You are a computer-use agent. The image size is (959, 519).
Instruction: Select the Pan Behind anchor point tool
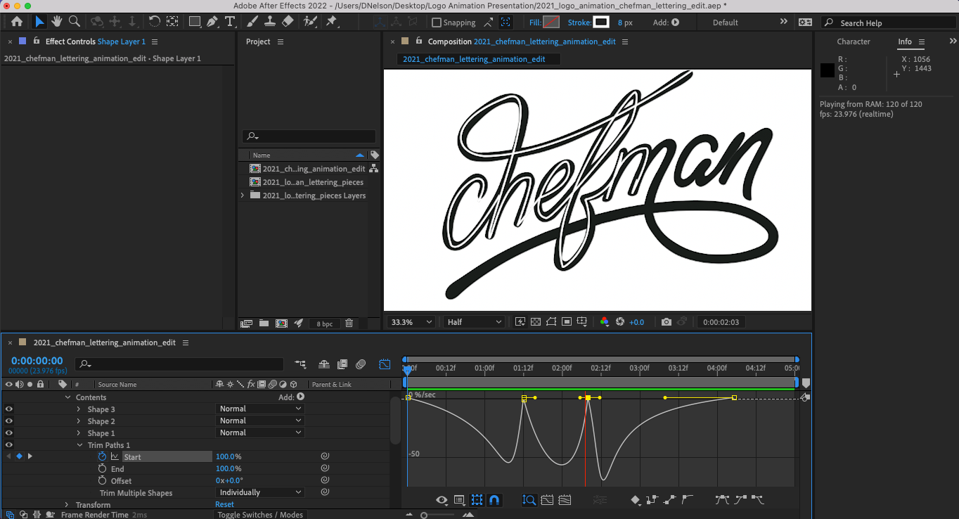pyautogui.click(x=172, y=22)
